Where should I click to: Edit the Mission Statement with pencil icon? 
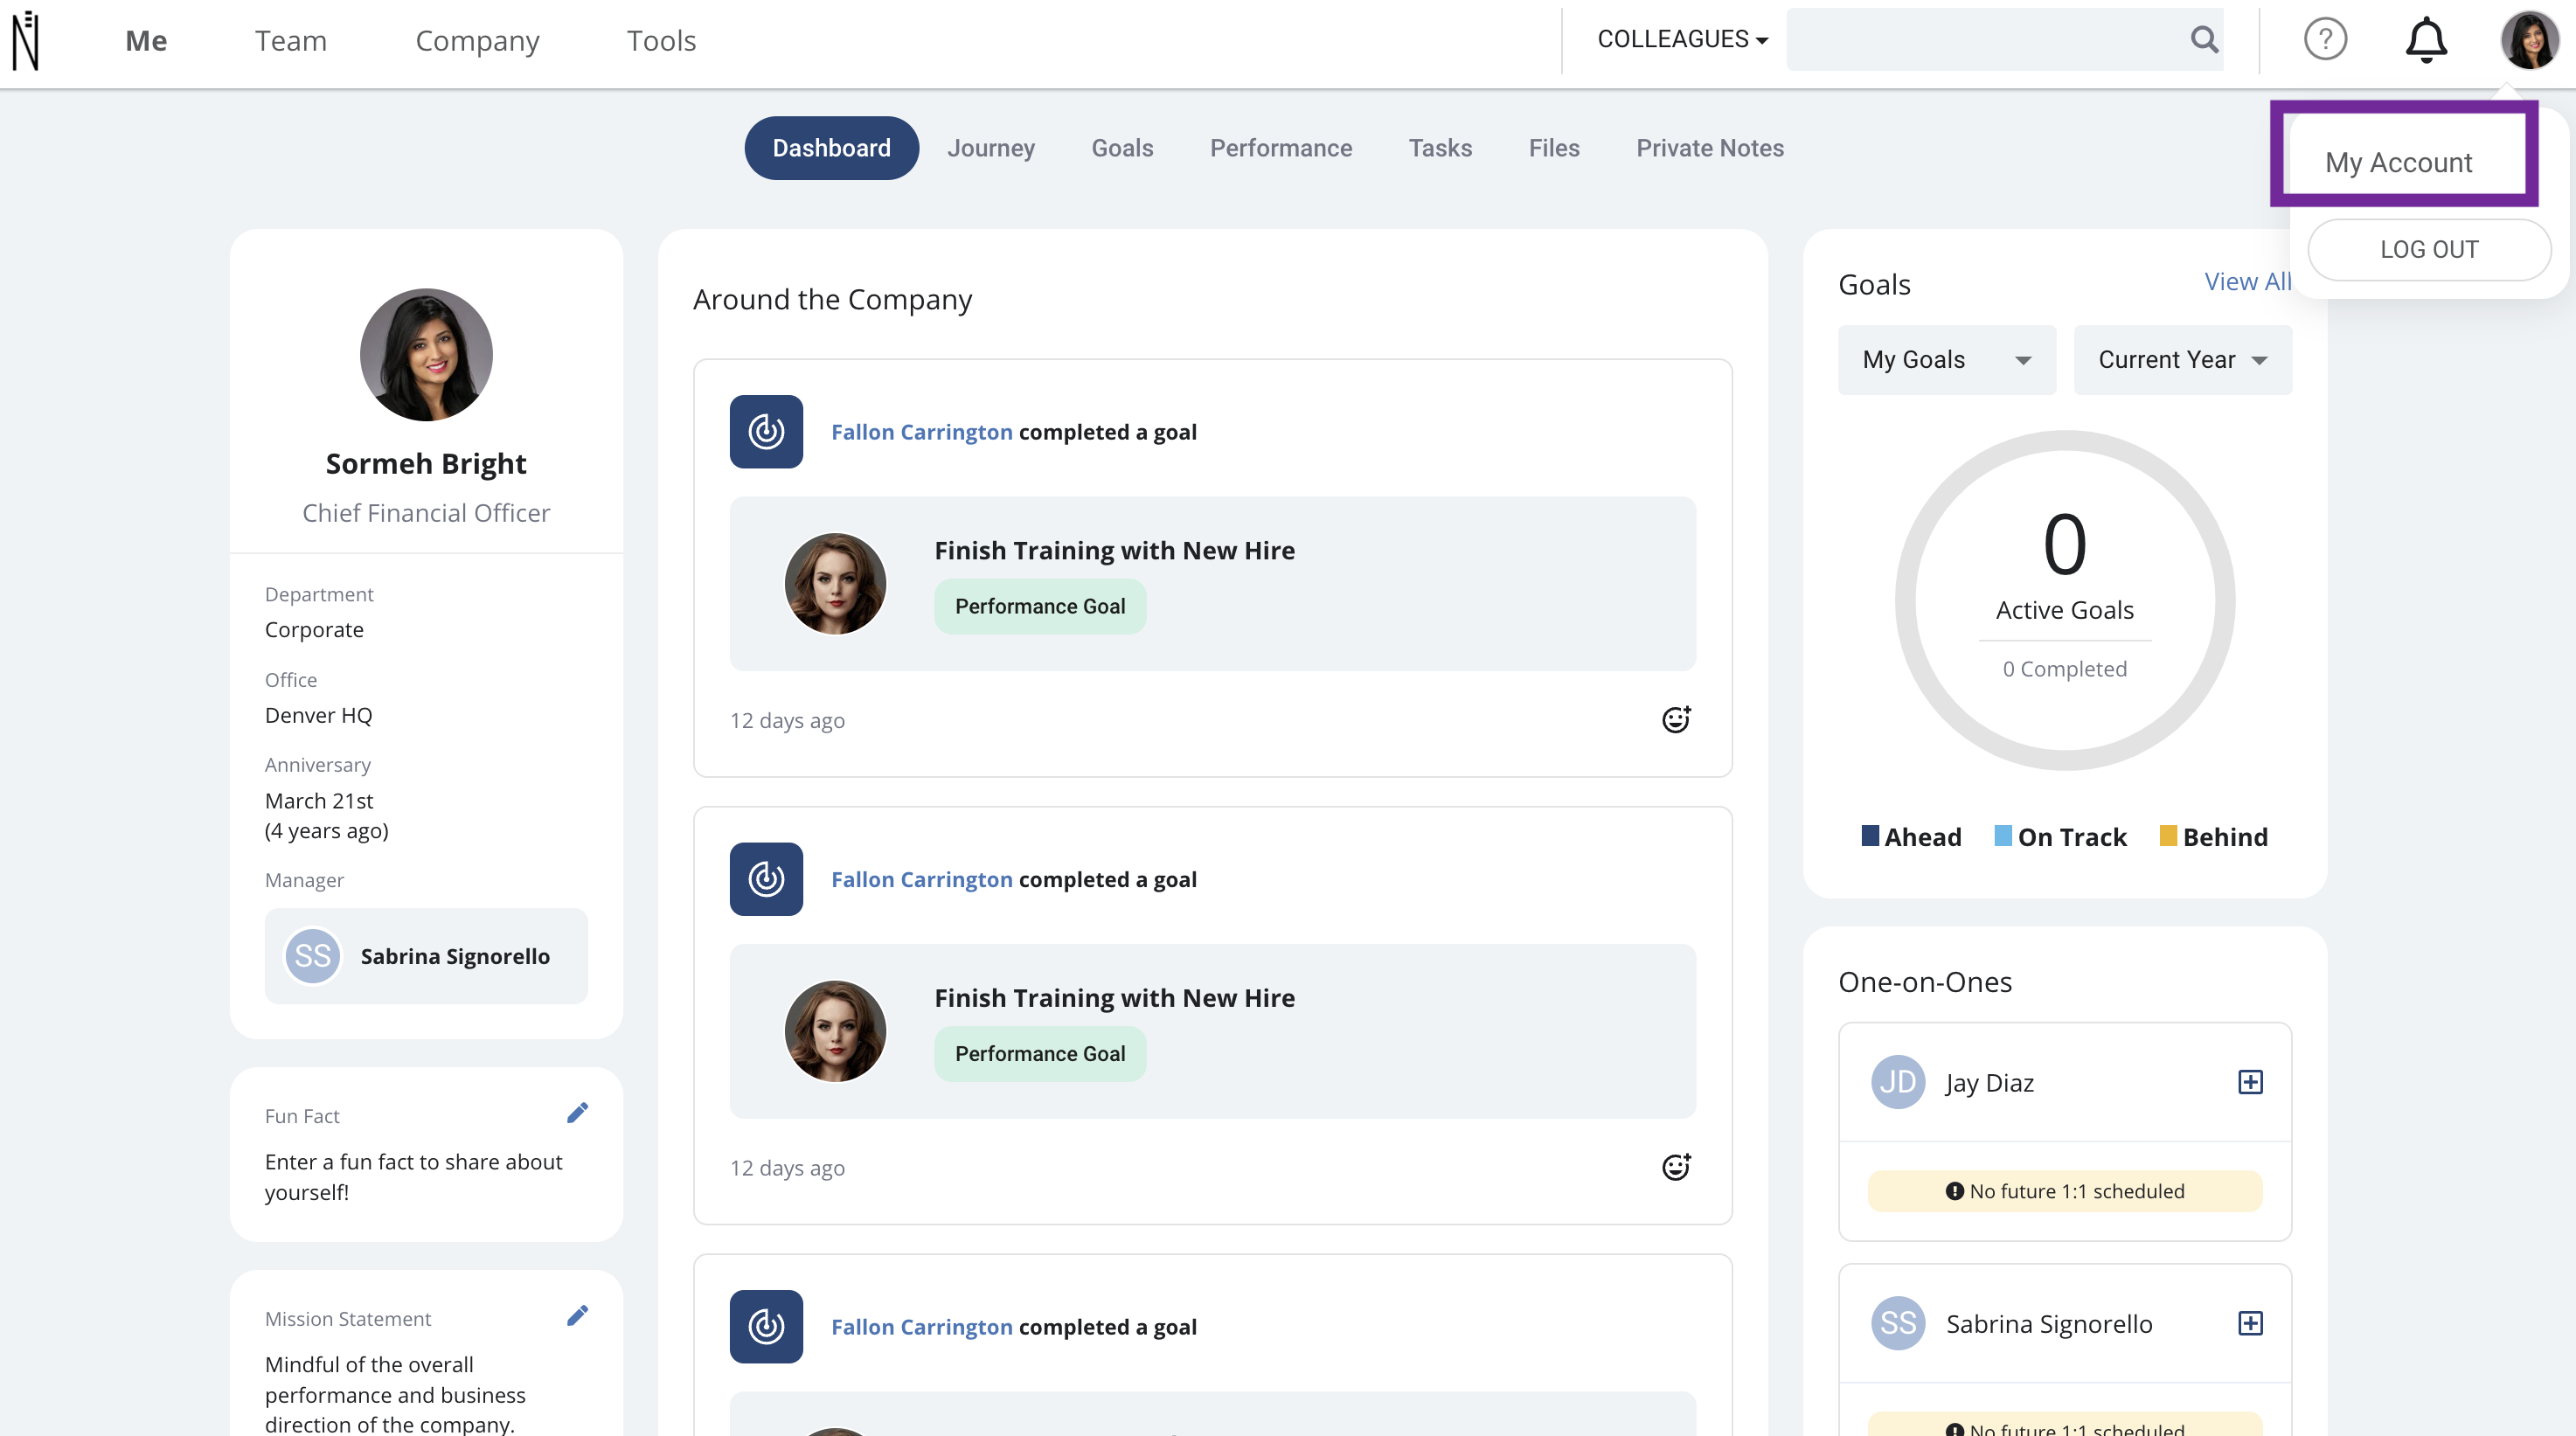577,1316
